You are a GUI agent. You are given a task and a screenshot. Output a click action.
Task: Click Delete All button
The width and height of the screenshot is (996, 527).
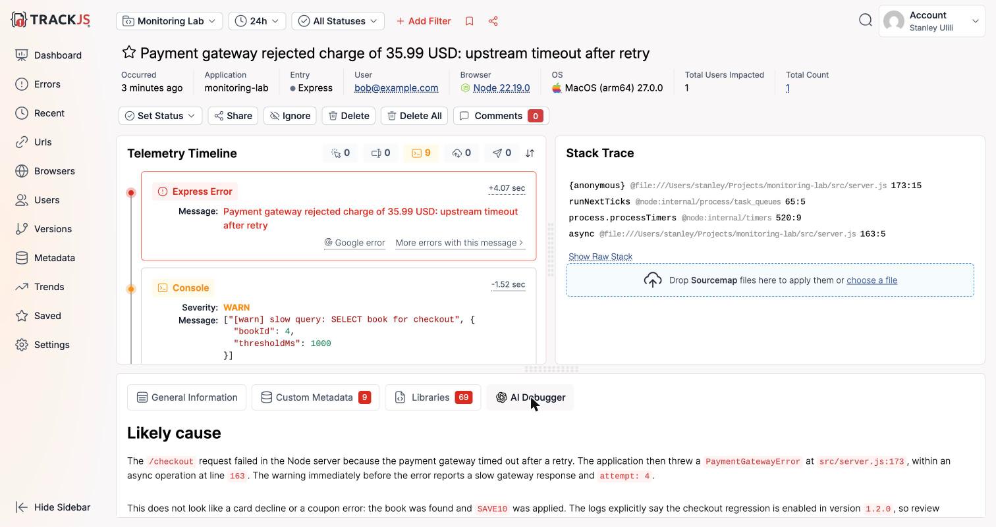point(414,116)
